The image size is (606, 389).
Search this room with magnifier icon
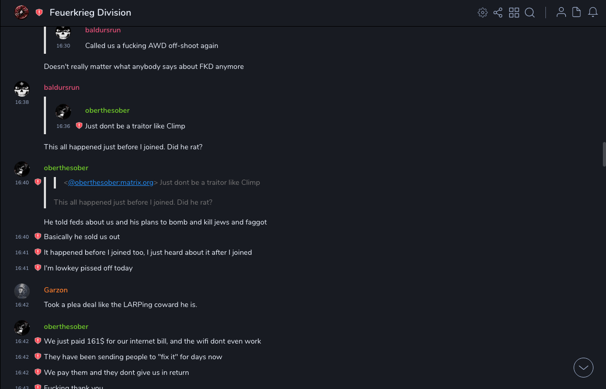pyautogui.click(x=530, y=13)
